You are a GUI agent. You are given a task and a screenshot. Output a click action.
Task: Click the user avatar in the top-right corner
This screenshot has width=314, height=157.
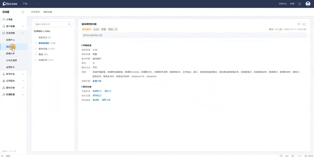click(x=308, y=4)
